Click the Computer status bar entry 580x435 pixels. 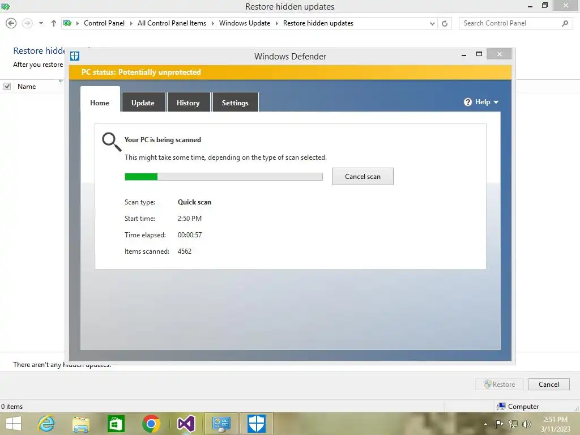[x=518, y=407]
